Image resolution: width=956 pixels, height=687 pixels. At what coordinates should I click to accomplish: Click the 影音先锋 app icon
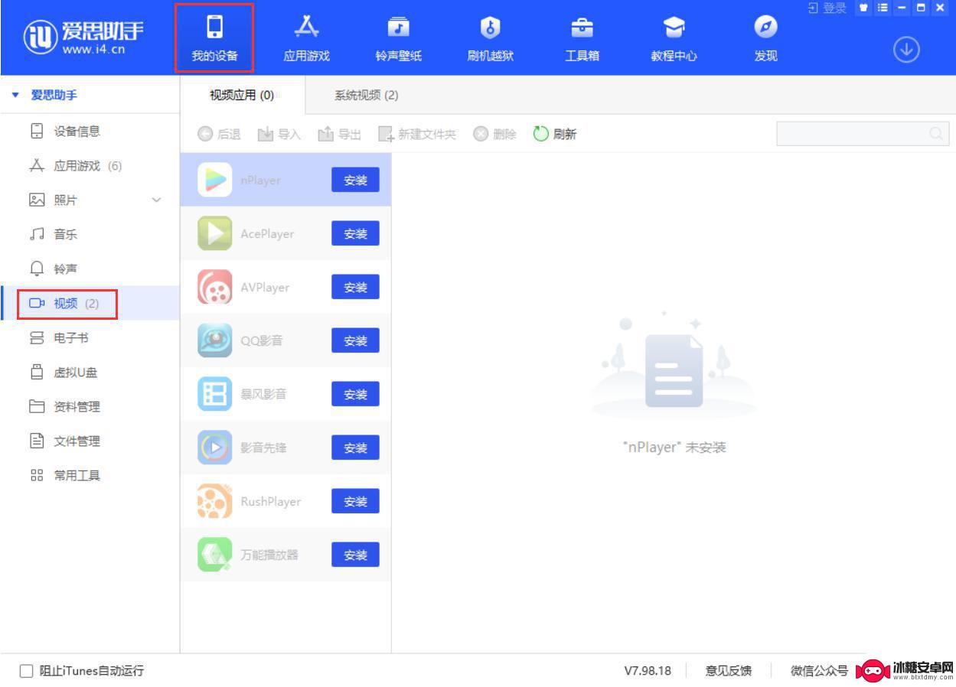pyautogui.click(x=214, y=448)
